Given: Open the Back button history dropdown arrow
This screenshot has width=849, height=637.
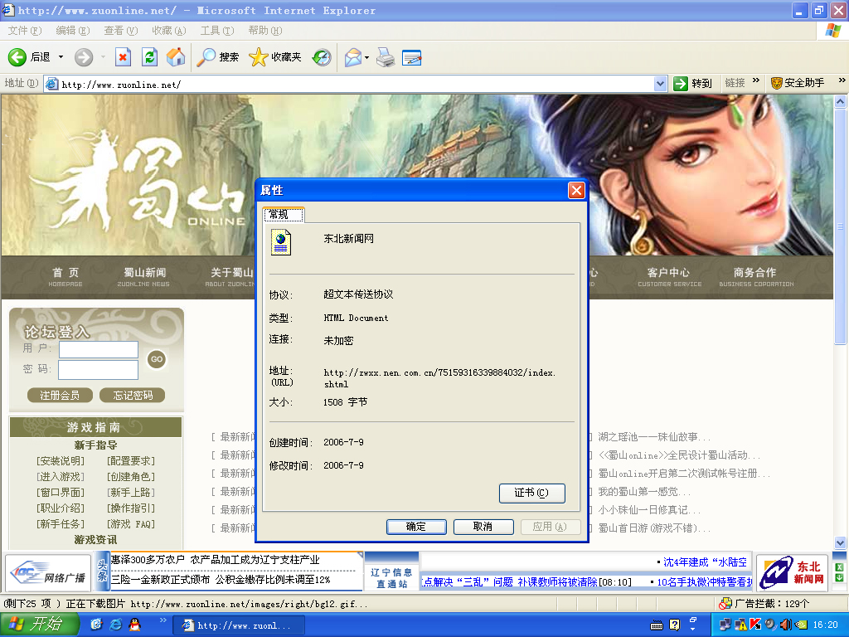Looking at the screenshot, I should (61, 57).
